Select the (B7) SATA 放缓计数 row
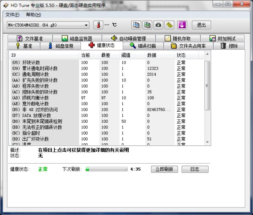253x215 pixels. pyautogui.click(x=108, y=116)
